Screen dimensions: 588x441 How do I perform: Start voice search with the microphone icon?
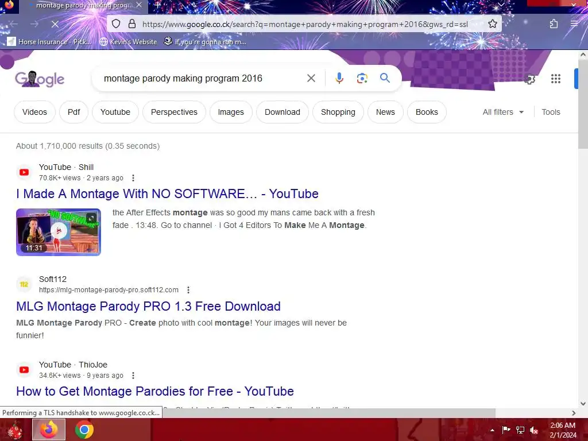(339, 78)
